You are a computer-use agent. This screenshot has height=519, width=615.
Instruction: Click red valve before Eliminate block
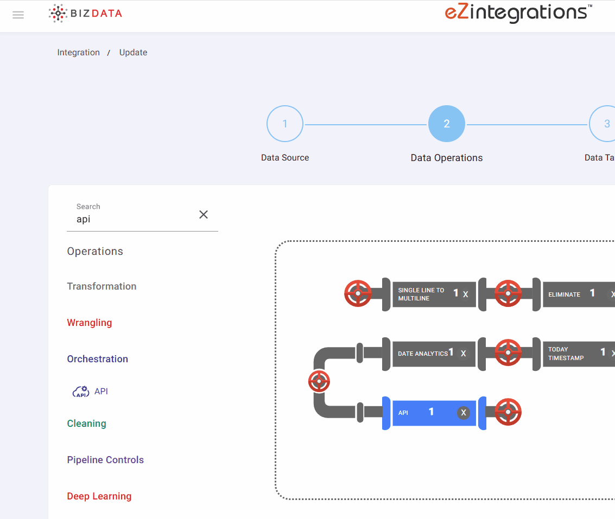click(x=508, y=293)
